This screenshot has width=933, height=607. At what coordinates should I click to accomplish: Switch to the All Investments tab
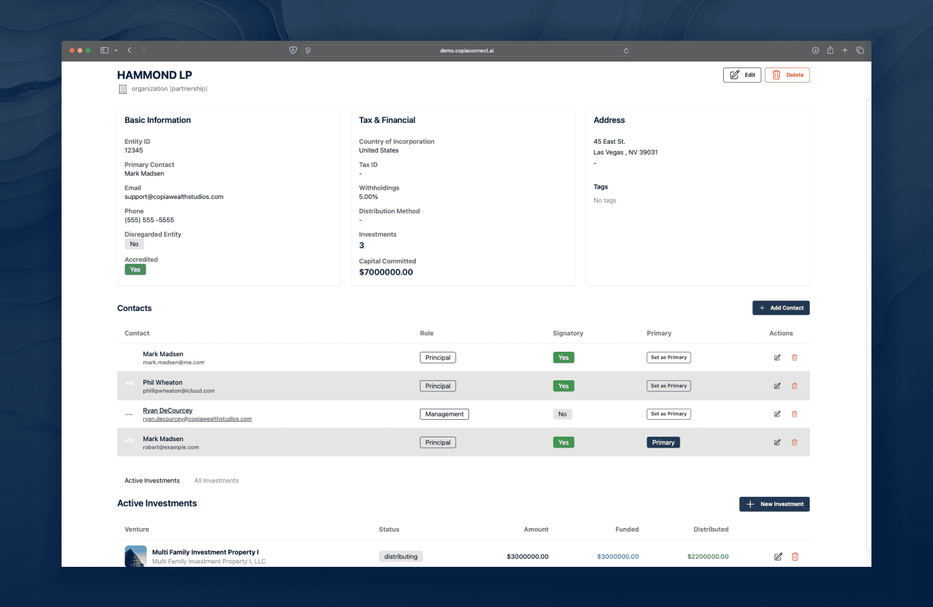[x=216, y=480]
